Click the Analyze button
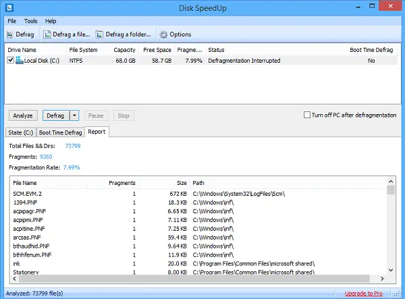The image size is (405, 299). coord(23,115)
